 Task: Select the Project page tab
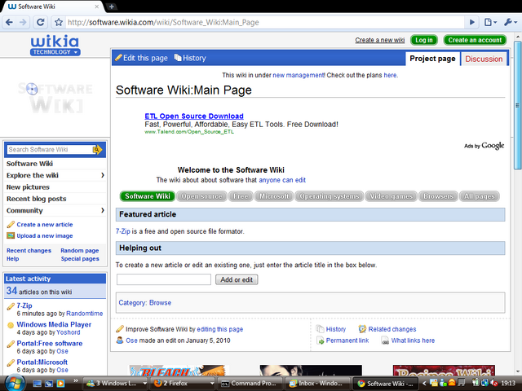[432, 59]
